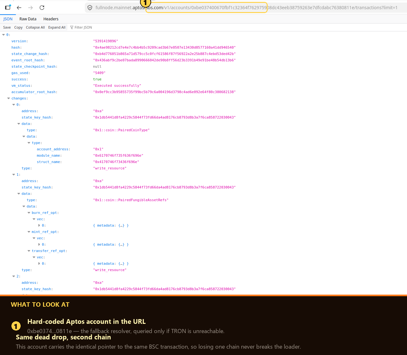Collapse vec under mint_ref_opt
The height and width of the screenshot is (355, 407).
[34, 238]
